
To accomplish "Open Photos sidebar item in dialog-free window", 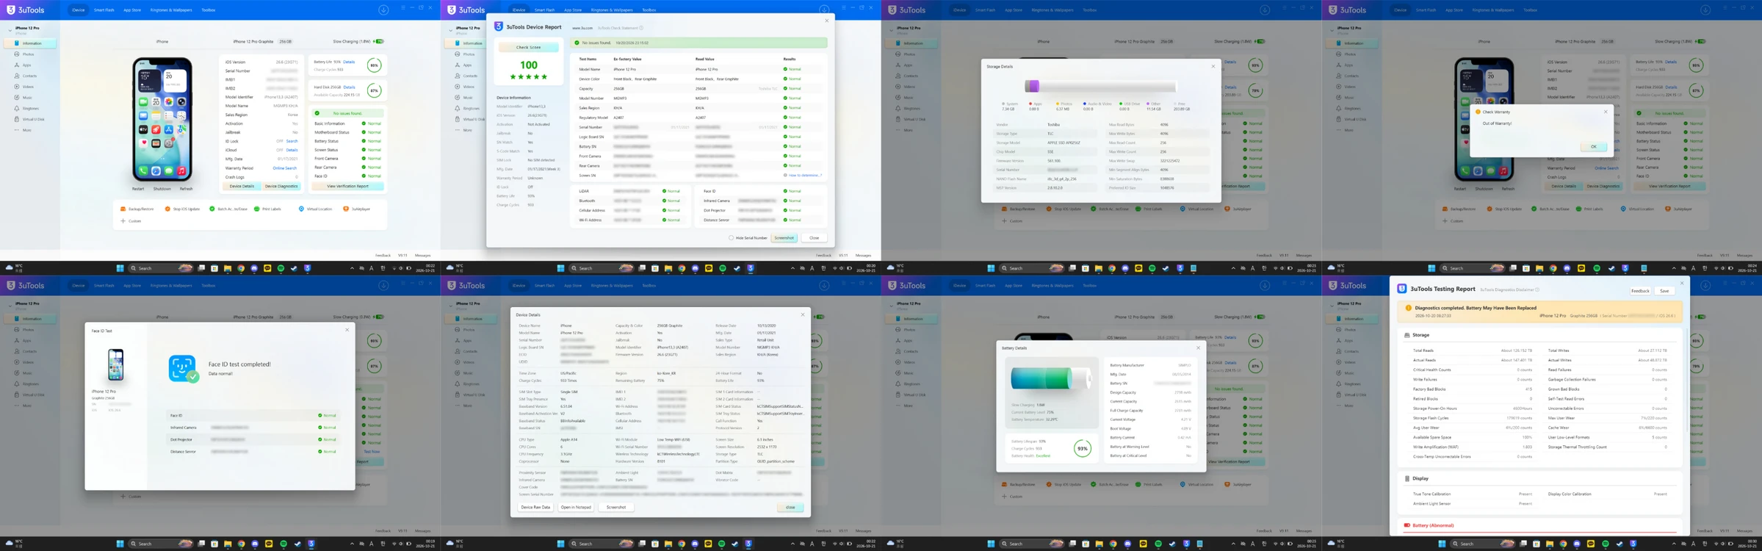I will click(x=24, y=54).
